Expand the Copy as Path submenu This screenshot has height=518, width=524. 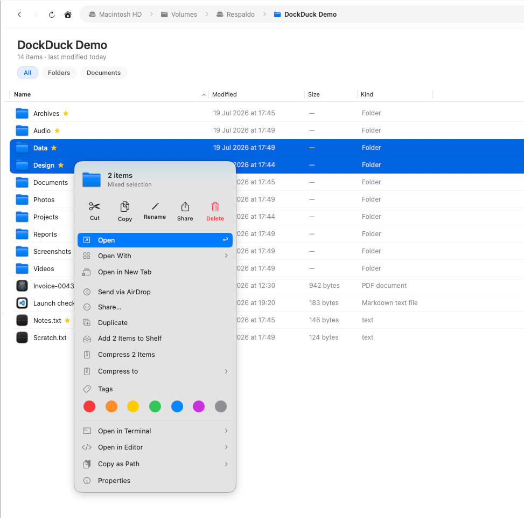226,464
